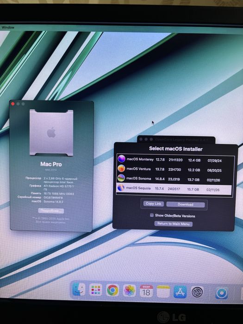The height and width of the screenshot is (324, 243).
Task: Select the macOS Sonoma 14.8.4 row
Action: point(175,179)
